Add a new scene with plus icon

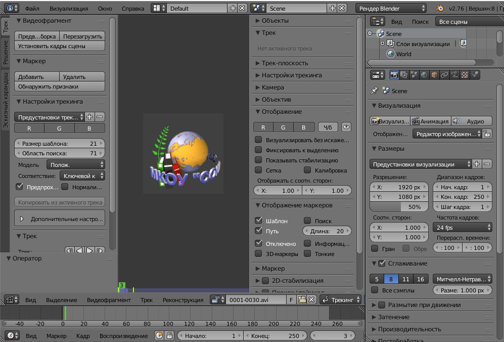333,9
